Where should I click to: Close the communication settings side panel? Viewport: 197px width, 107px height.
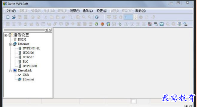[x=50, y=30]
